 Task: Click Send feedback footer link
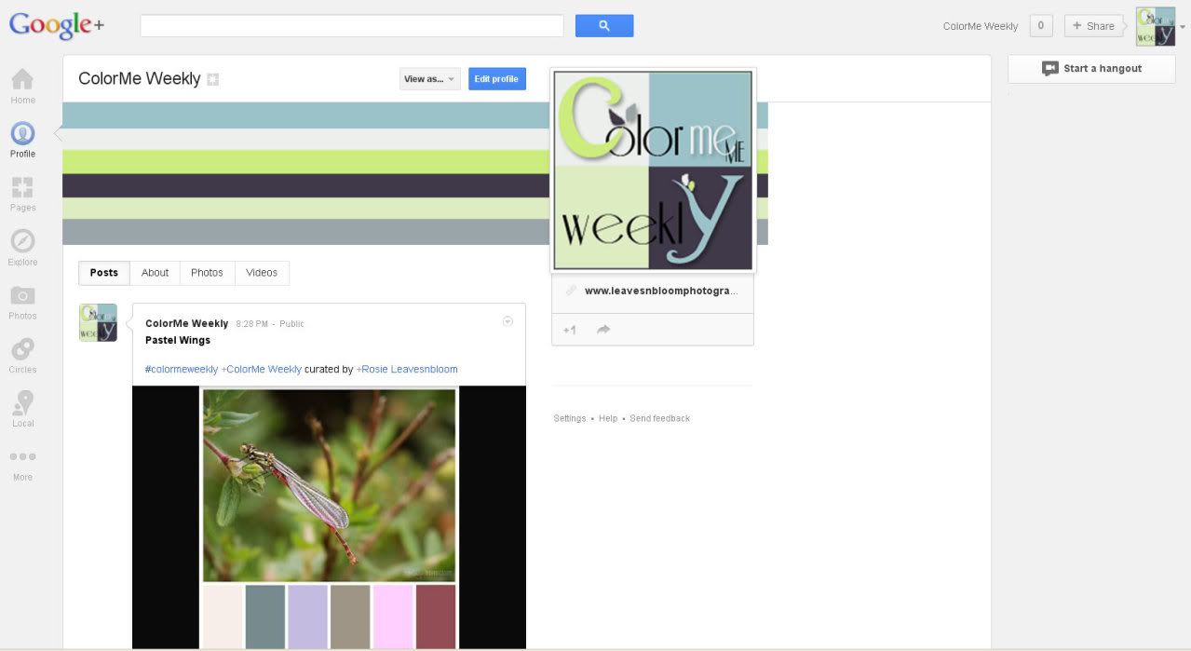coord(660,419)
